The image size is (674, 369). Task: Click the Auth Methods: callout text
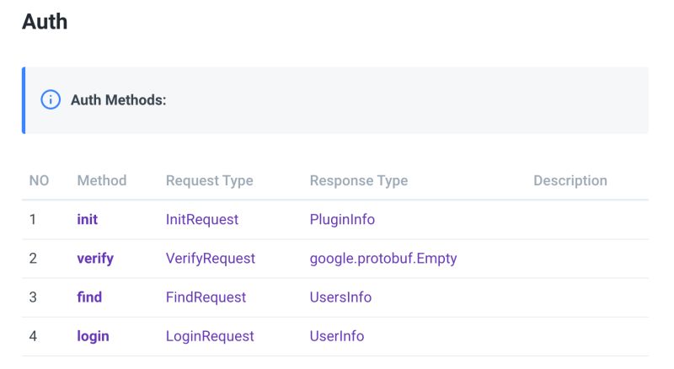[x=118, y=100]
